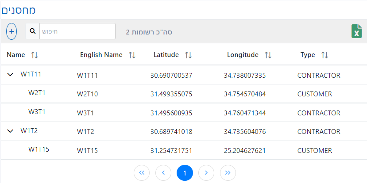Focus the חיפוש search input field
The image size is (367, 183).
pos(77,31)
